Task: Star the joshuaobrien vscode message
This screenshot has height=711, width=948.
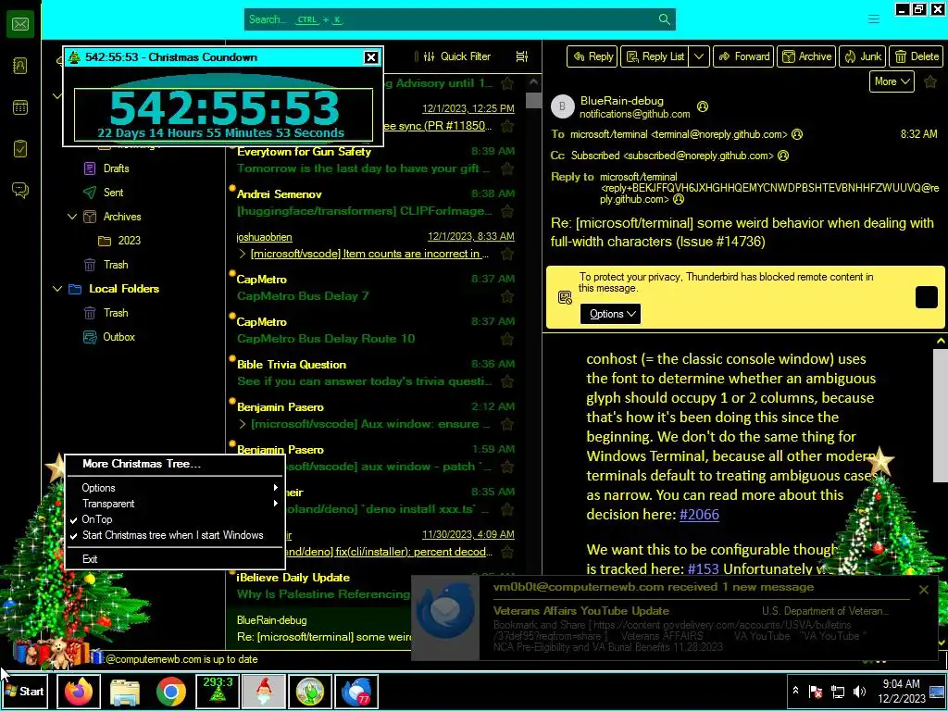Action: (507, 254)
